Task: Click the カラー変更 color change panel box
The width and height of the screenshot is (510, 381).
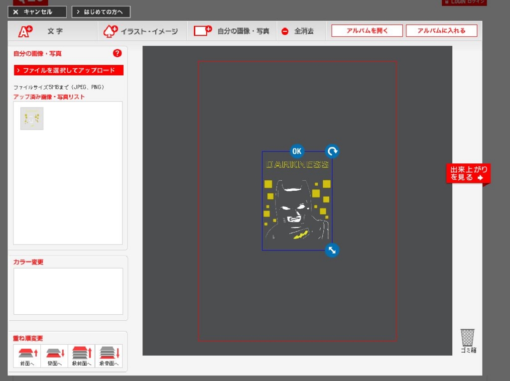Action: coord(68,291)
